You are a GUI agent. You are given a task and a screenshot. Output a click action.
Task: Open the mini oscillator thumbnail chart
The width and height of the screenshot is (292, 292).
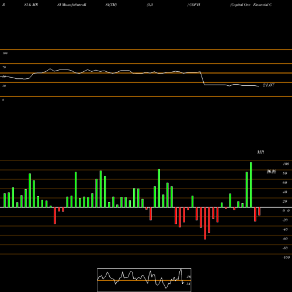(x=144, y=280)
